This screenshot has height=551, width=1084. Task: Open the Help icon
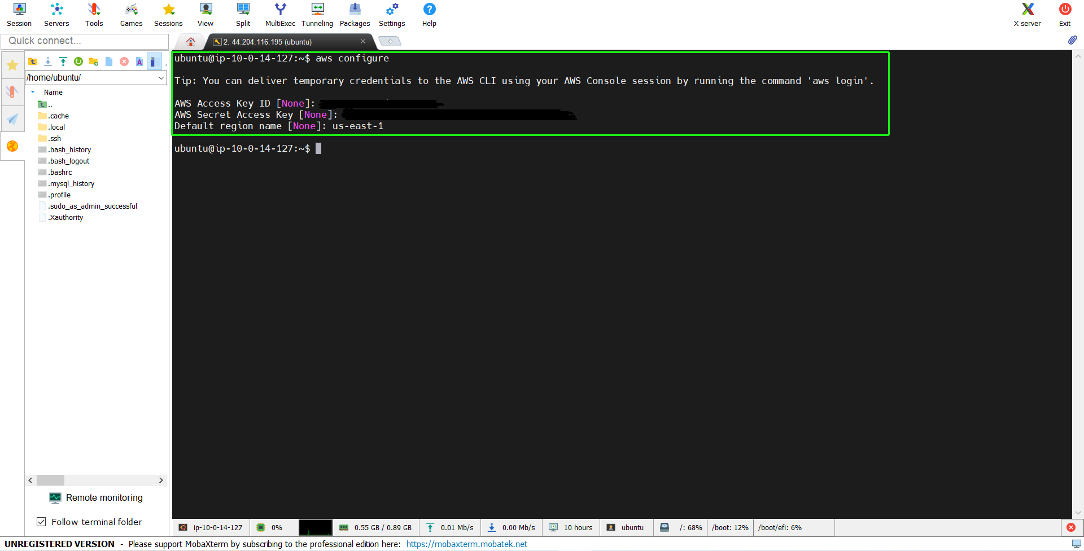(429, 15)
